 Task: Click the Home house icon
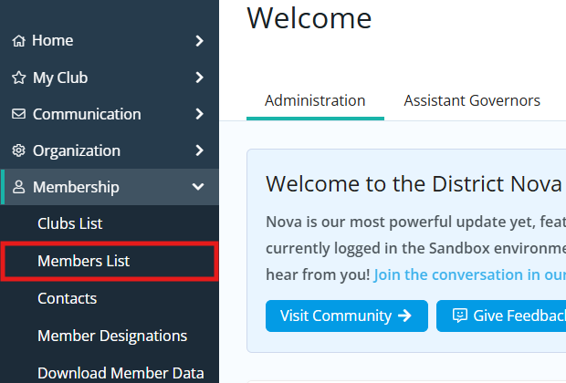[x=19, y=41]
